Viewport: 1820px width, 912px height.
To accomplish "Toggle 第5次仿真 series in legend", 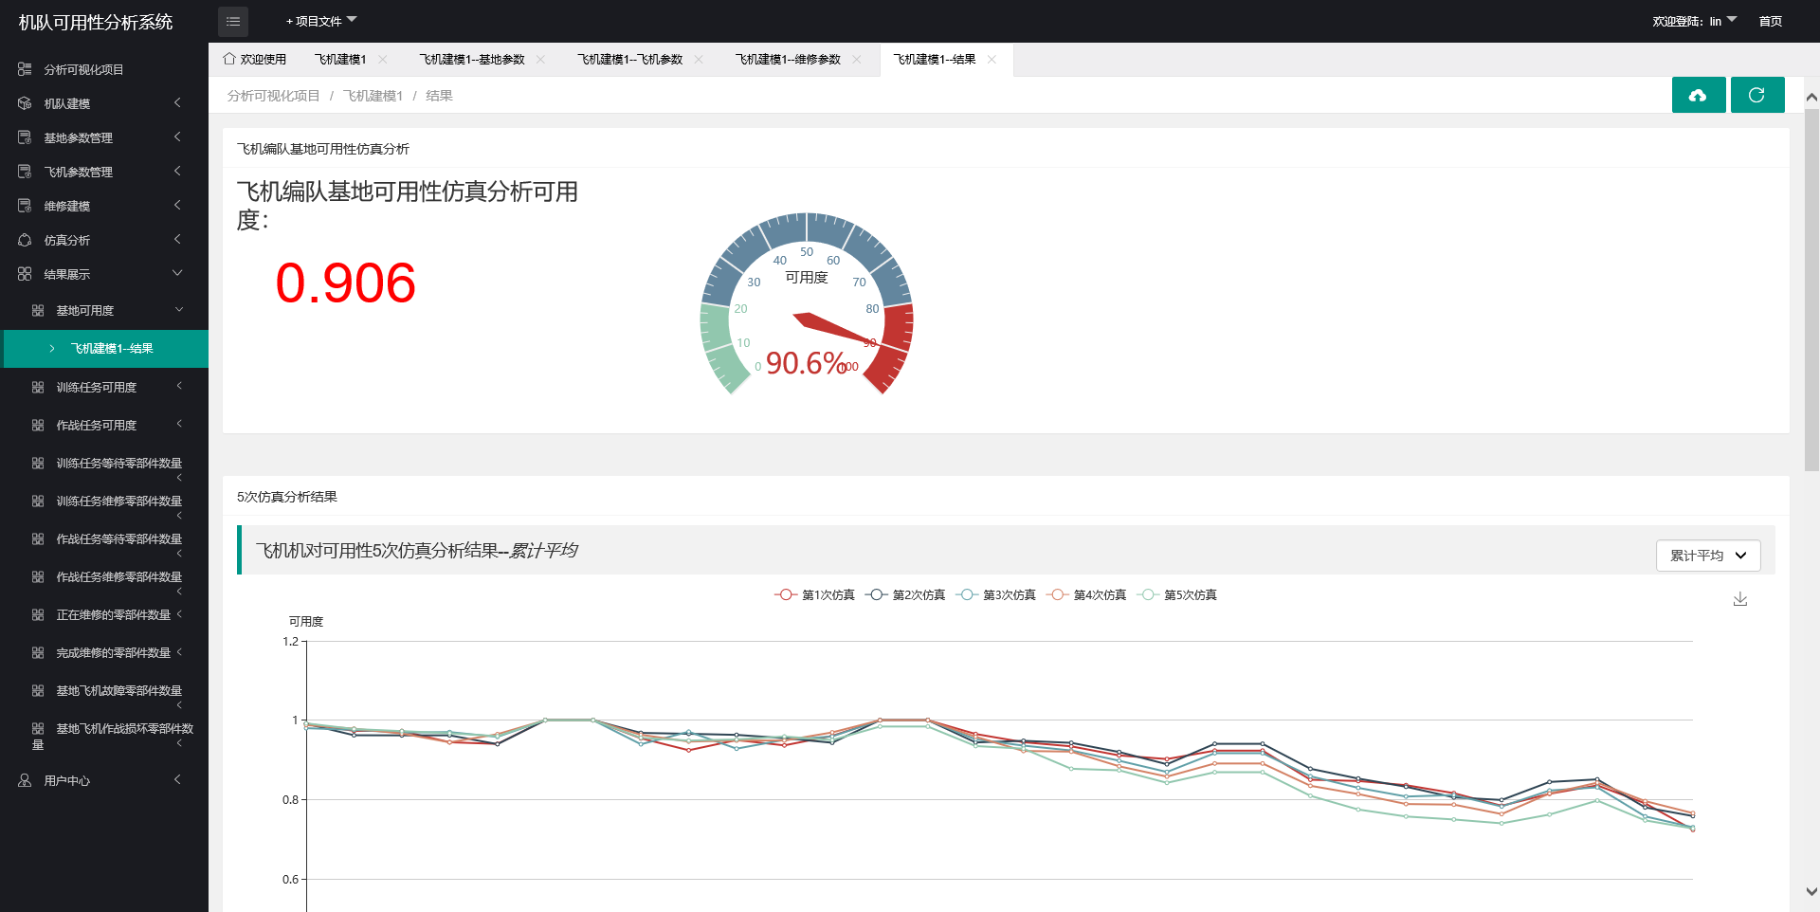I will click(x=1176, y=594).
